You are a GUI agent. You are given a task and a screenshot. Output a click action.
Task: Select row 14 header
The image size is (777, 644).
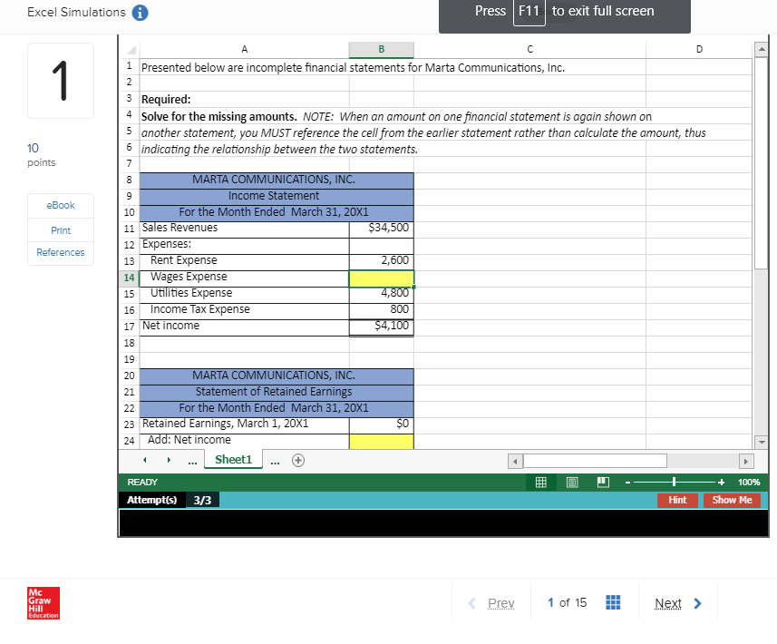pyautogui.click(x=129, y=278)
